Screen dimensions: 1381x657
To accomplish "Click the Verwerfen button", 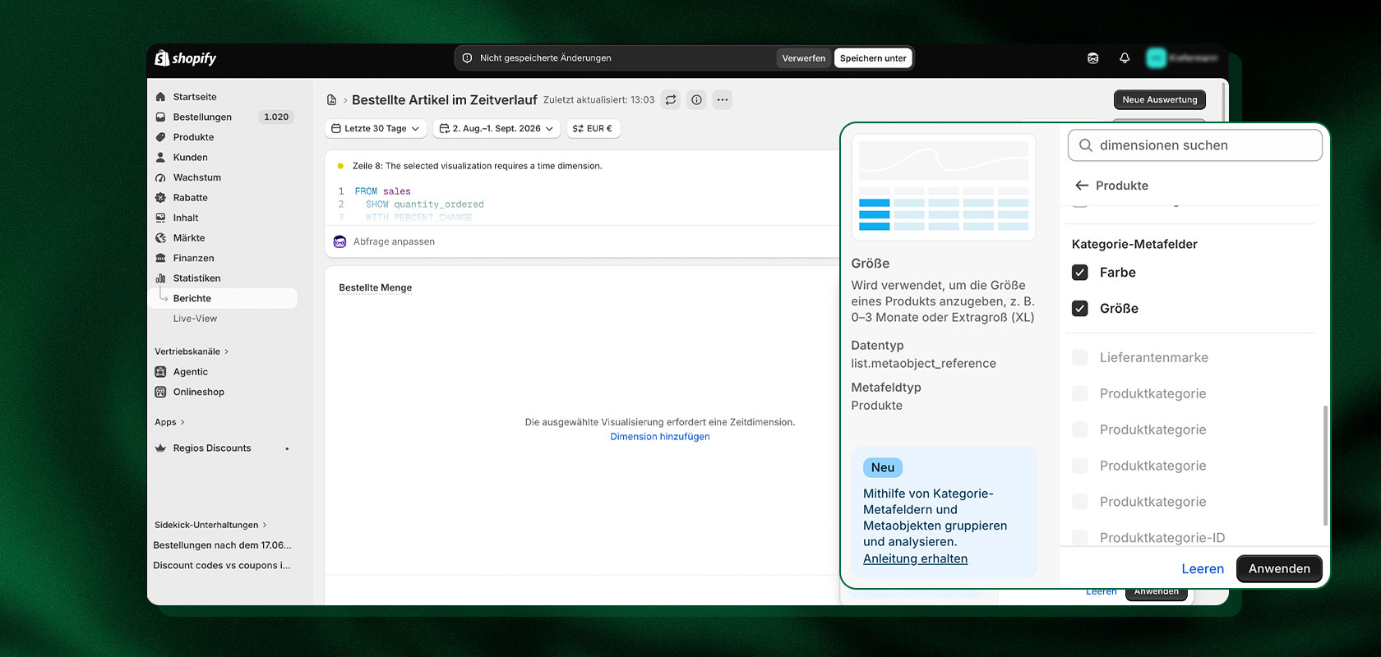I will coord(803,58).
